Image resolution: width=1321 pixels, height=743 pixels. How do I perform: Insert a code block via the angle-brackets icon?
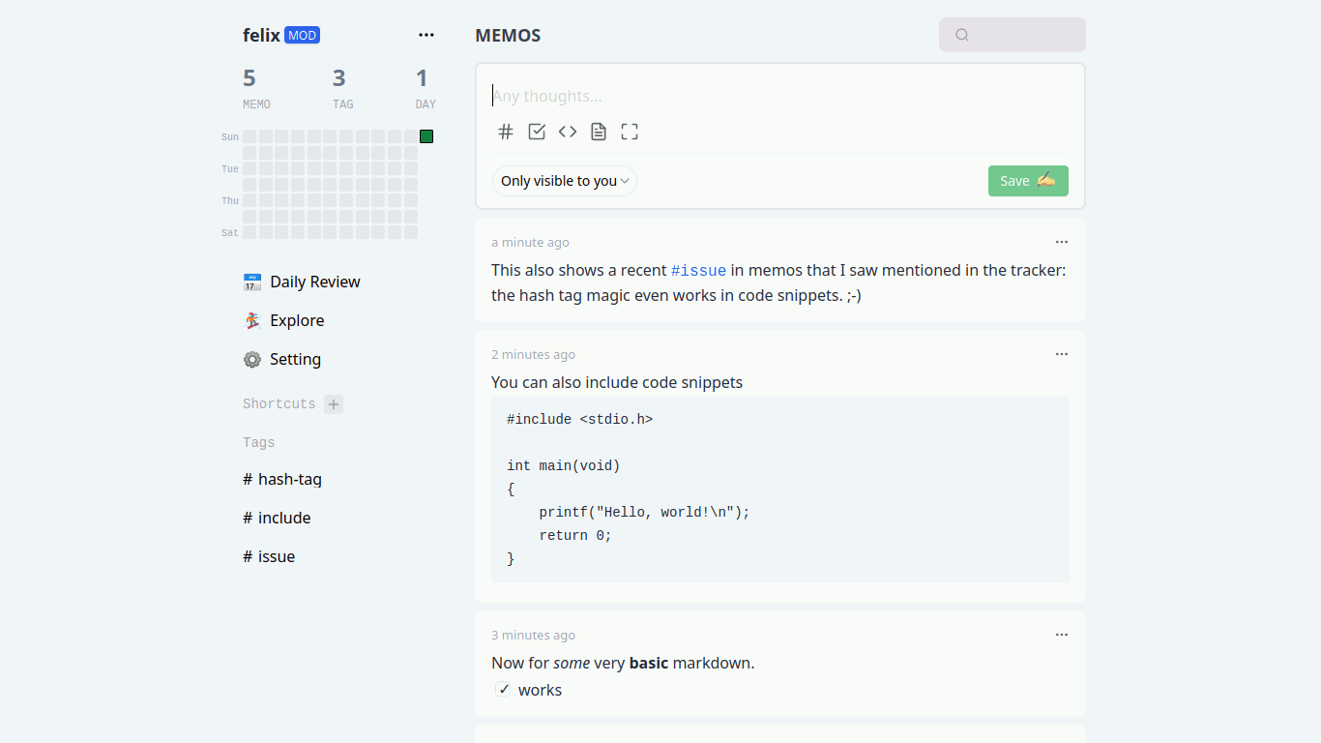click(x=568, y=132)
